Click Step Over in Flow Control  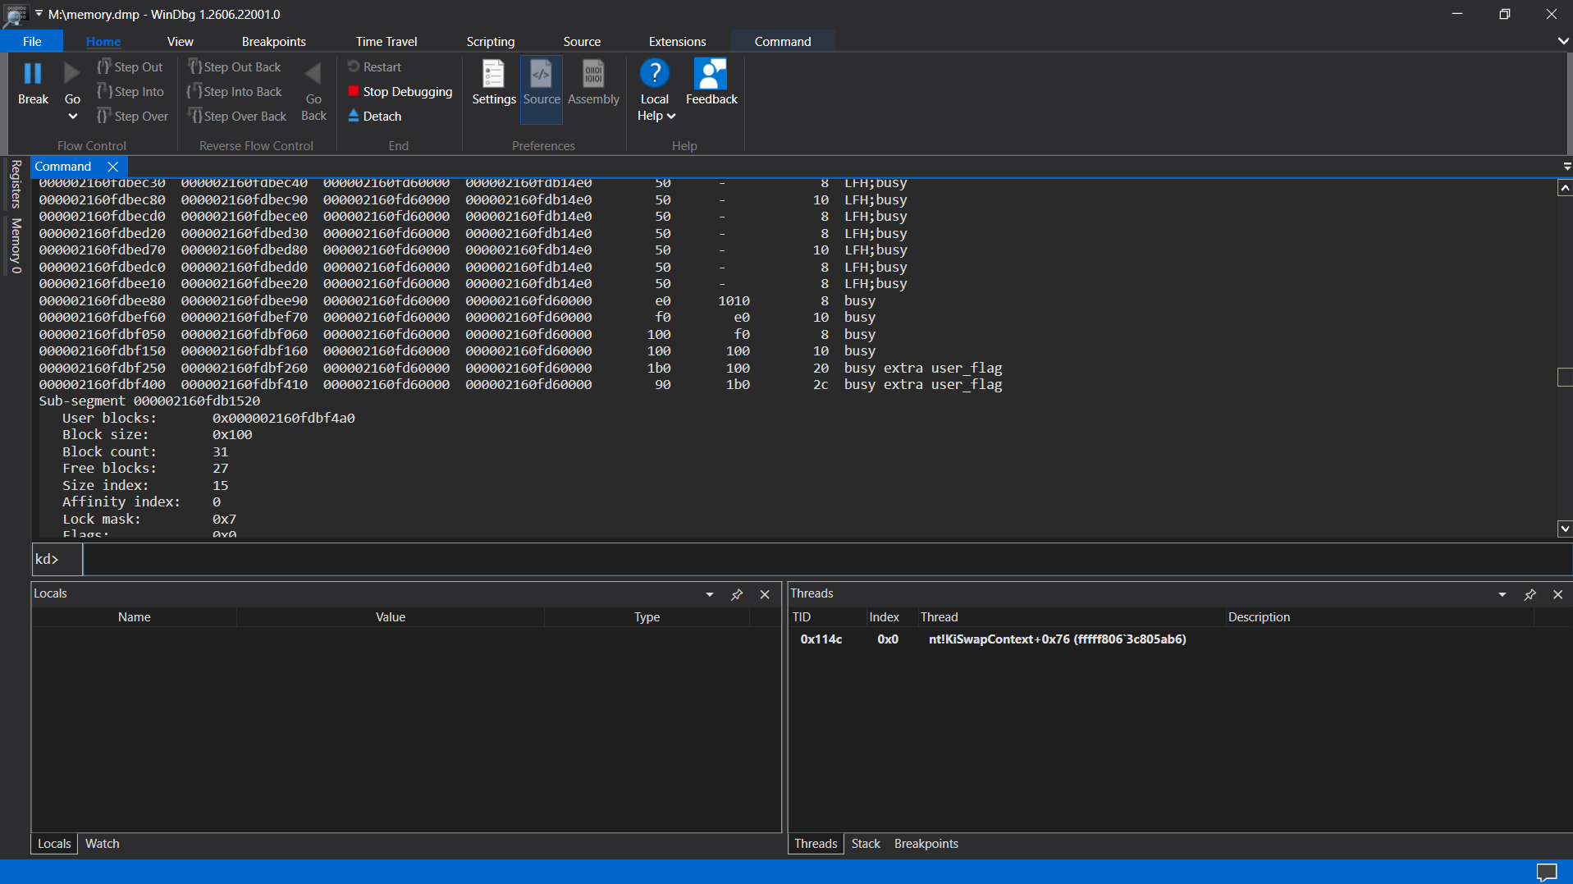[x=133, y=117]
